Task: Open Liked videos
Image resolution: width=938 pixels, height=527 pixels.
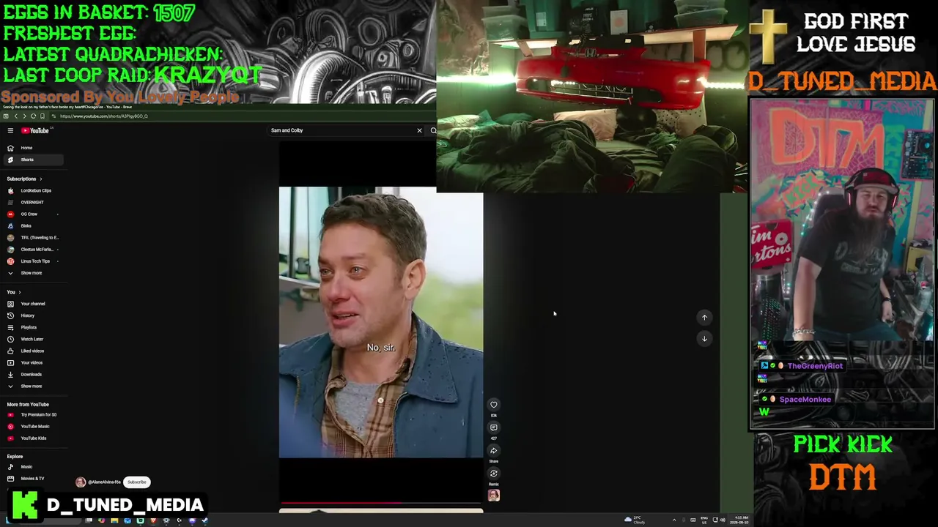Action: coord(33,351)
